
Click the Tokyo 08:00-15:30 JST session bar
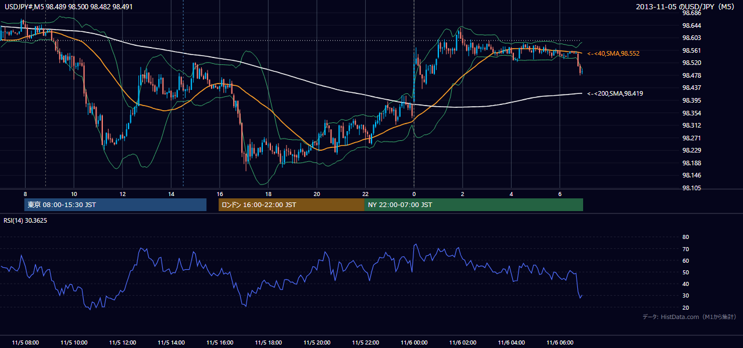pyautogui.click(x=116, y=205)
